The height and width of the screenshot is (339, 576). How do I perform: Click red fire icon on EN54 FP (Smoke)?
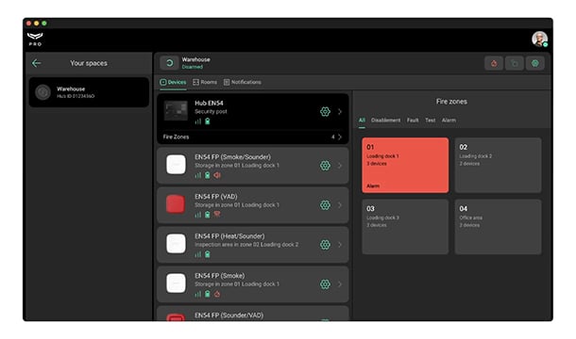tap(217, 294)
